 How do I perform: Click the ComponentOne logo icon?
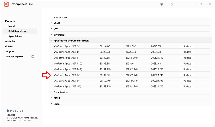(x=6, y=4)
